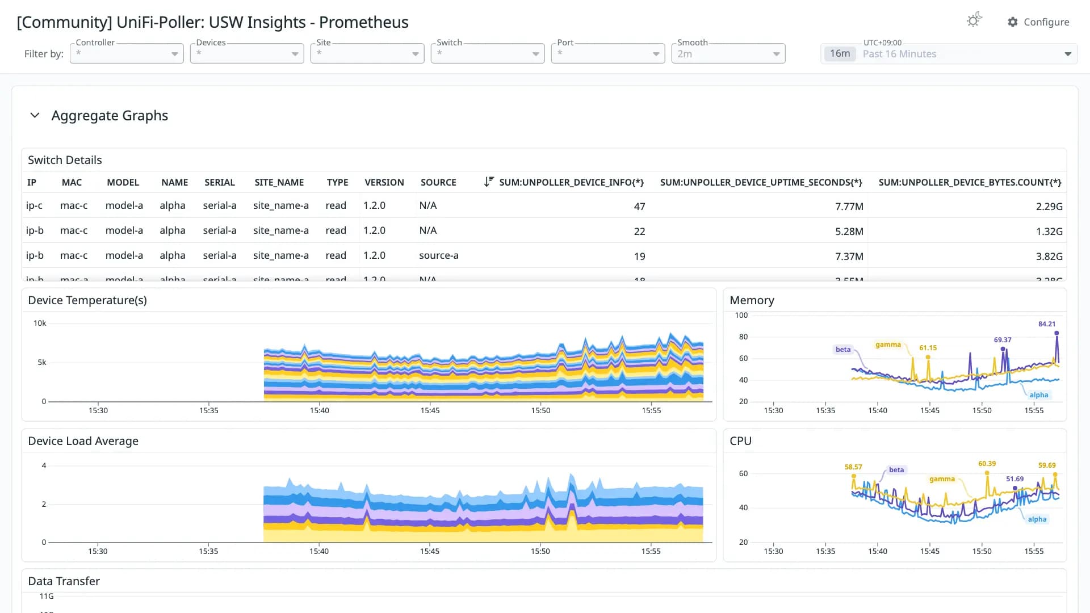This screenshot has height=613, width=1090.
Task: Open the Switch filter dropdown
Action: click(488, 53)
